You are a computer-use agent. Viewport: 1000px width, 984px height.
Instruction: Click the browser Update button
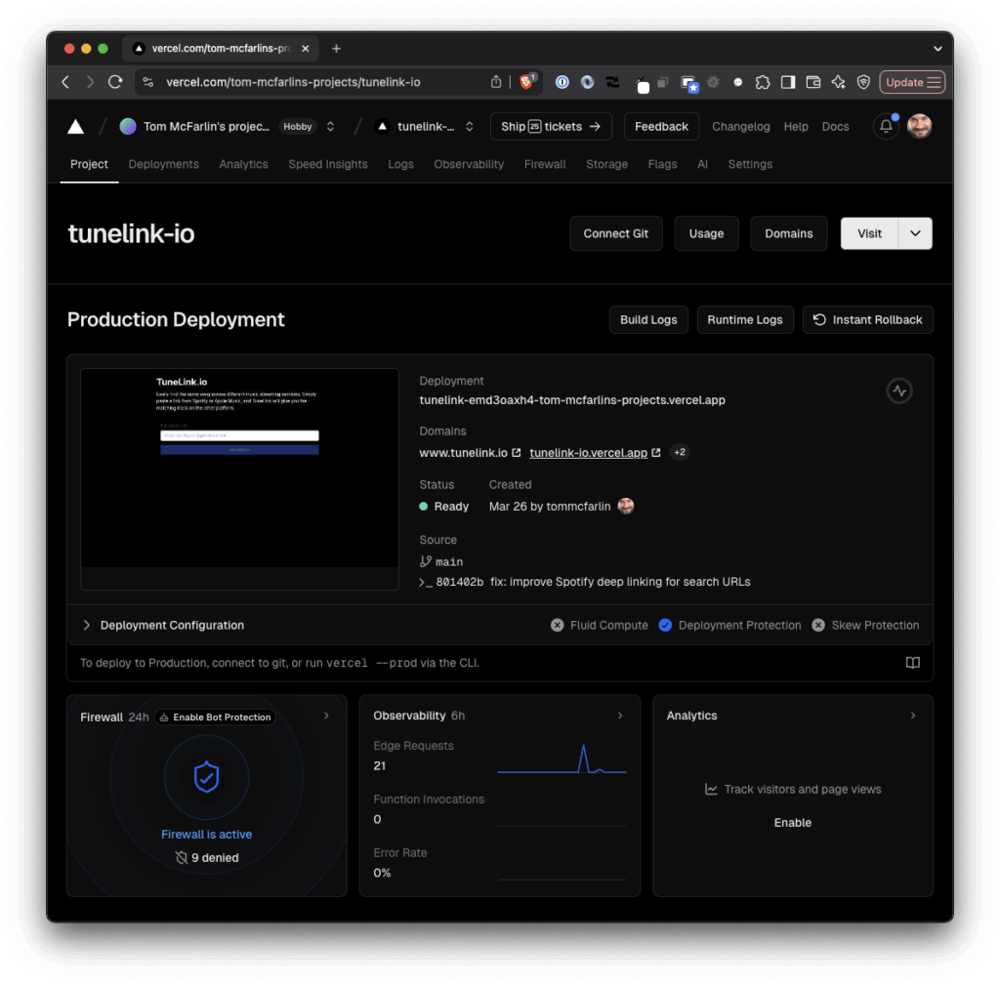912,82
